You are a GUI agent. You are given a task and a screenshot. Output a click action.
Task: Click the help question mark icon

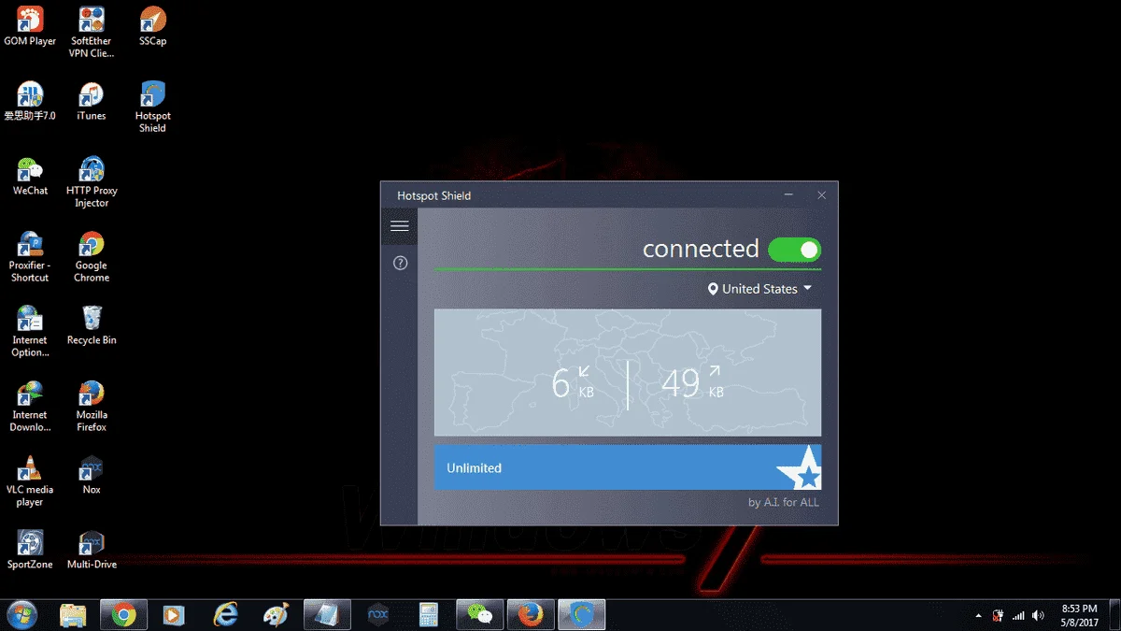401,264
